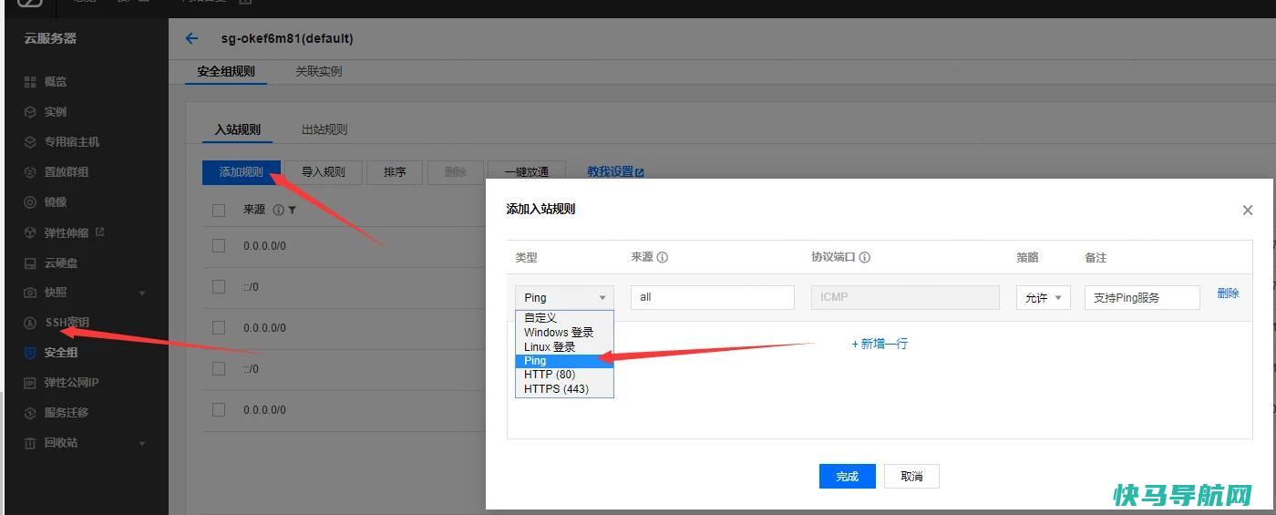Open 安全组 shield icon in sidebar
The width and height of the screenshot is (1276, 515).
(x=30, y=353)
